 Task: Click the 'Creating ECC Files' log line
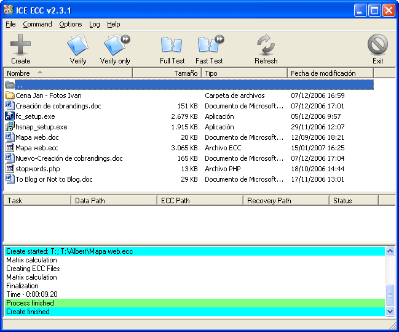coord(33,269)
